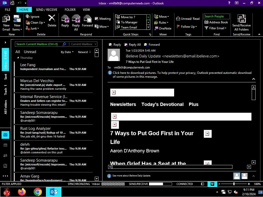
Task: Open the Internal Revenue Service email
Action: click(53, 101)
